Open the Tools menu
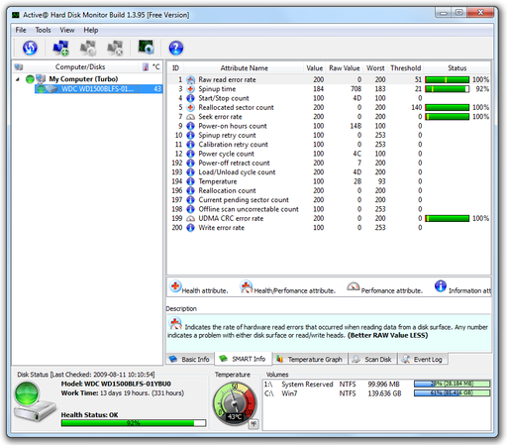507x445 pixels. tap(43, 30)
